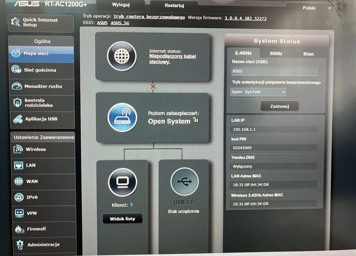Screen dimensions: 356x256
Task: Click the kontrola rodzicielska shield icon
Action: [x=17, y=103]
